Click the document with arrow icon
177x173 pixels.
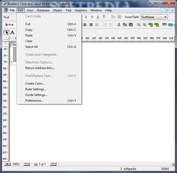pyautogui.click(x=113, y=17)
